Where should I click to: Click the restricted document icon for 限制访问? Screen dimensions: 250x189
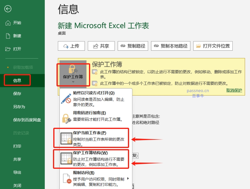(67, 178)
